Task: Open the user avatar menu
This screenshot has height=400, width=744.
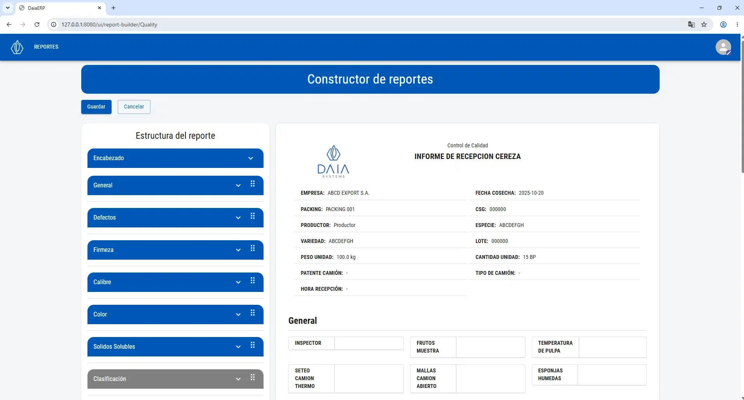Action: pos(723,47)
